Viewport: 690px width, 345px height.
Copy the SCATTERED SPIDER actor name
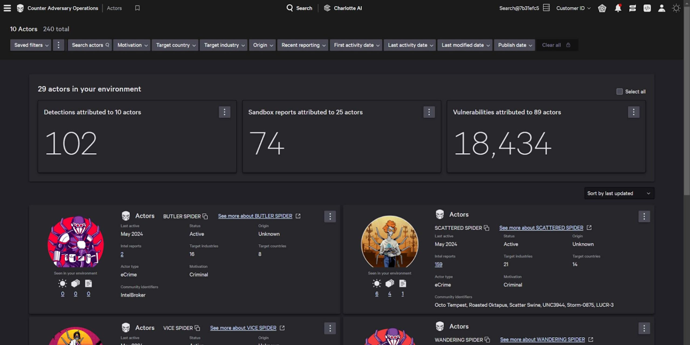[486, 228]
